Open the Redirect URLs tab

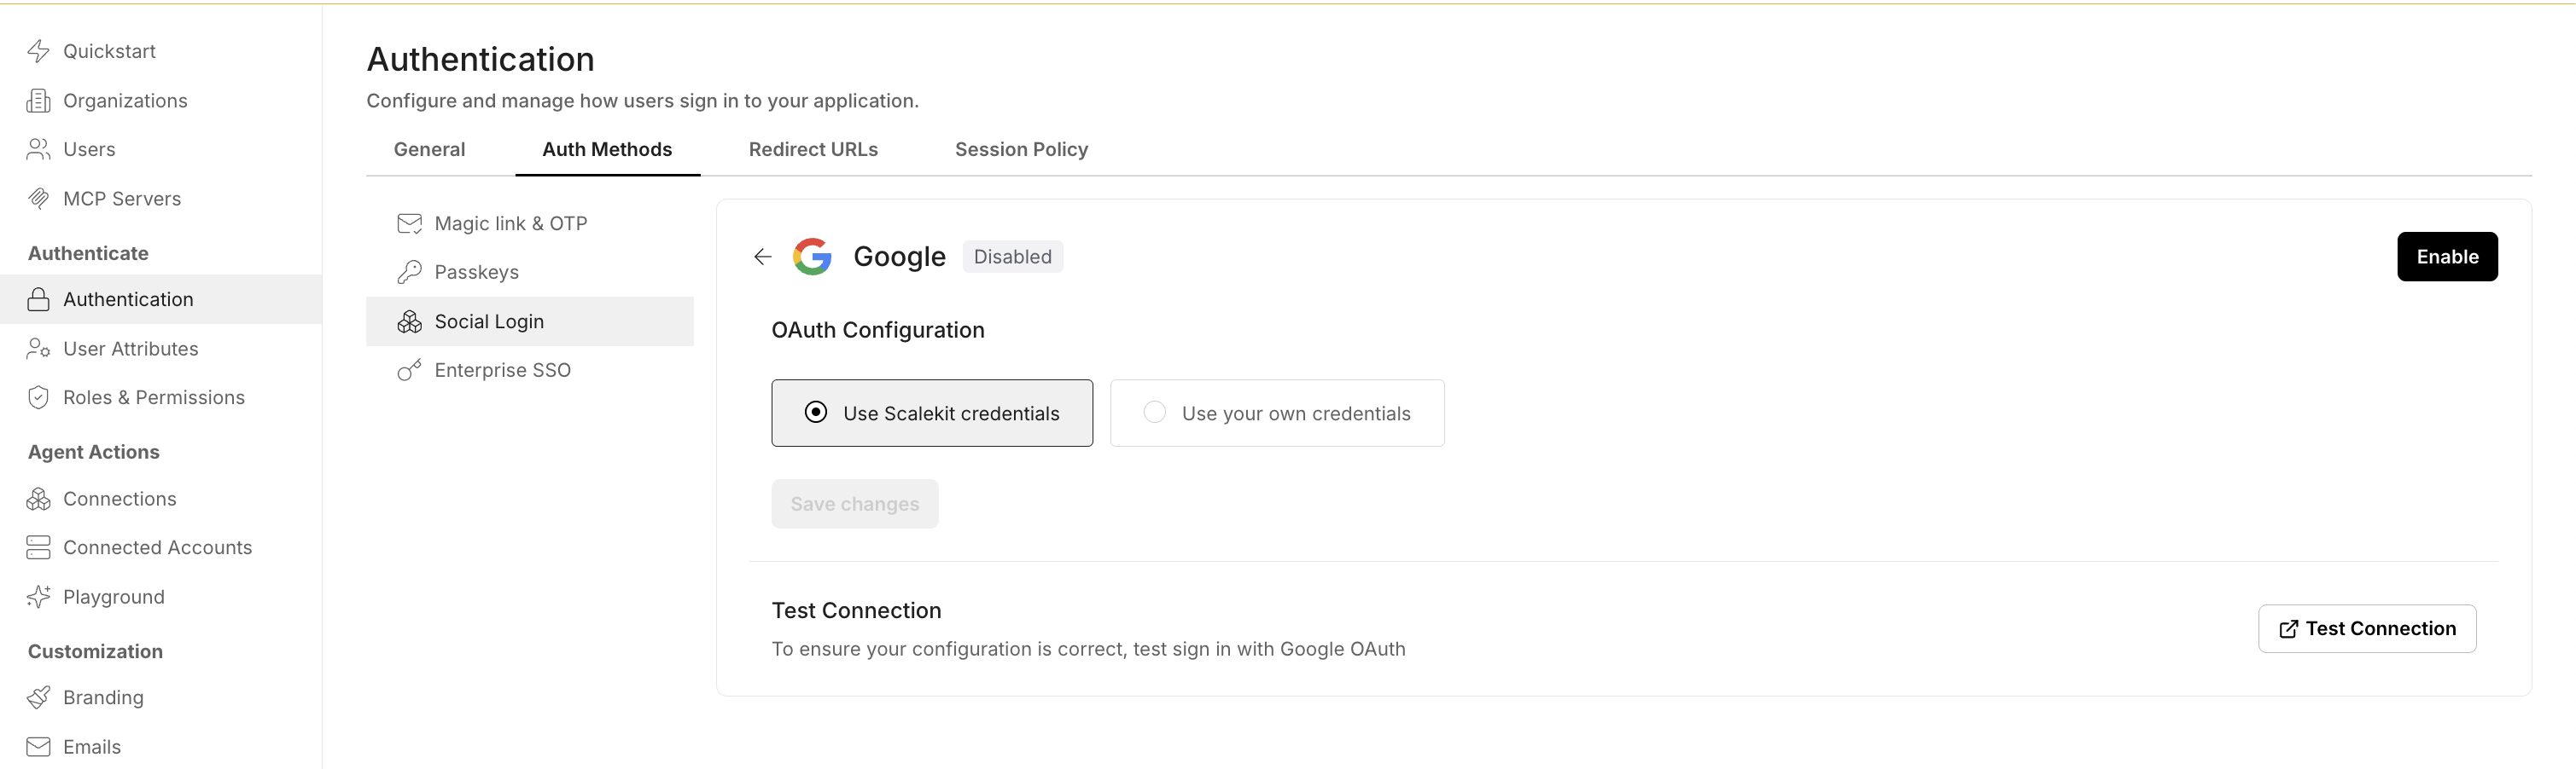coord(813,149)
